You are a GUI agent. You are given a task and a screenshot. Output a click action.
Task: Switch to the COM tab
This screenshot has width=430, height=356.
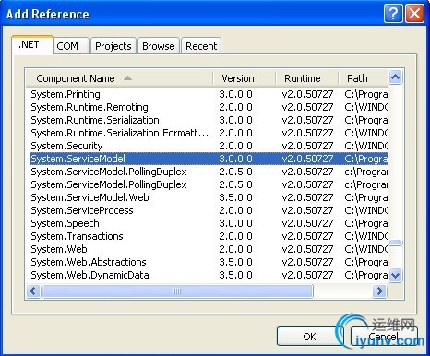coord(71,46)
